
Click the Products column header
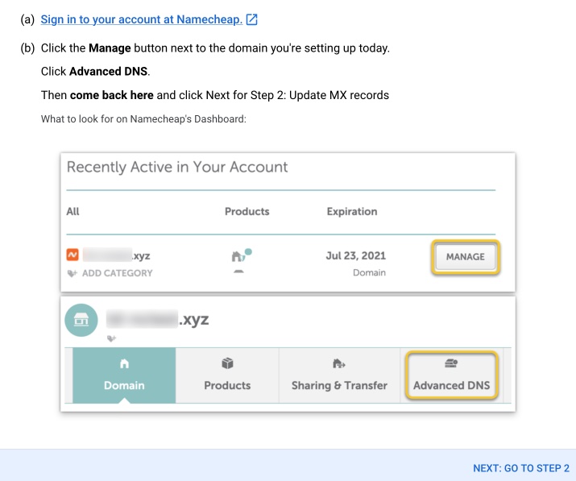247,211
